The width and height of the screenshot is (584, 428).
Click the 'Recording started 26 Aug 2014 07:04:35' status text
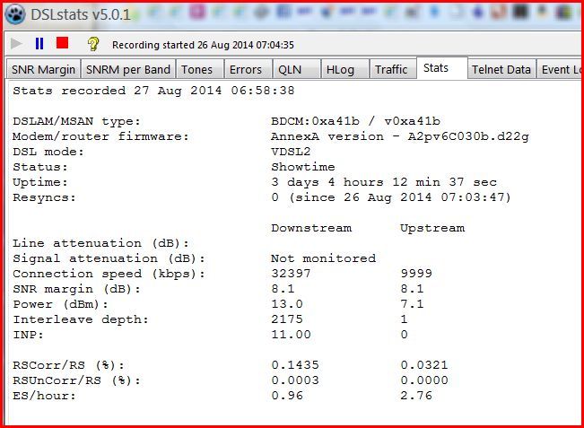coord(203,45)
